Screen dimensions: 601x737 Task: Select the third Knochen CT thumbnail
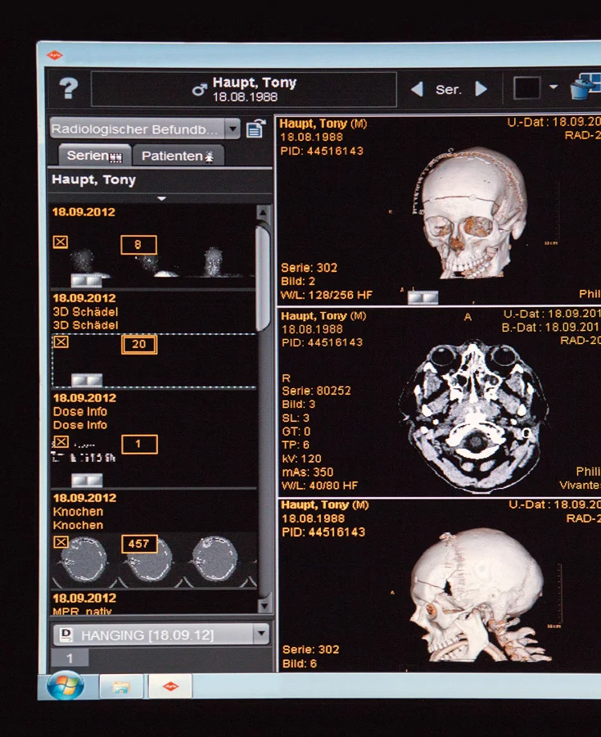(215, 560)
